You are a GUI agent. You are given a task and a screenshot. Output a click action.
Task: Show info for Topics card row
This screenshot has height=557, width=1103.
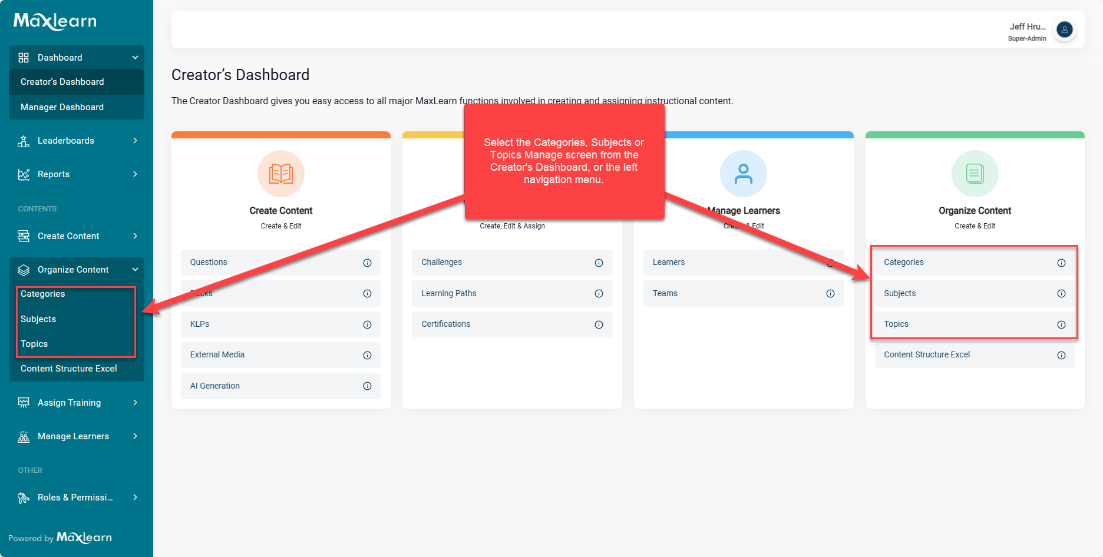pyautogui.click(x=1062, y=324)
